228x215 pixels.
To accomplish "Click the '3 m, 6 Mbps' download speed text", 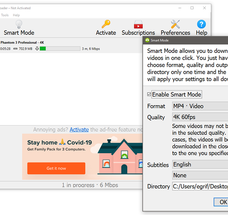I will click(91, 49).
